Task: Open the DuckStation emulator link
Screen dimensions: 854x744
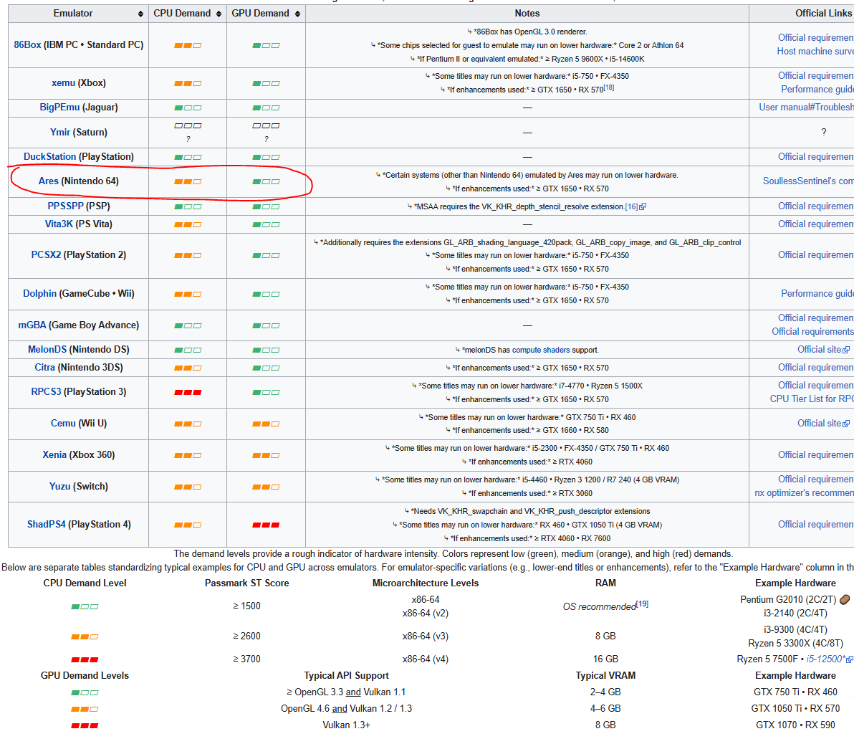Action: (x=49, y=156)
